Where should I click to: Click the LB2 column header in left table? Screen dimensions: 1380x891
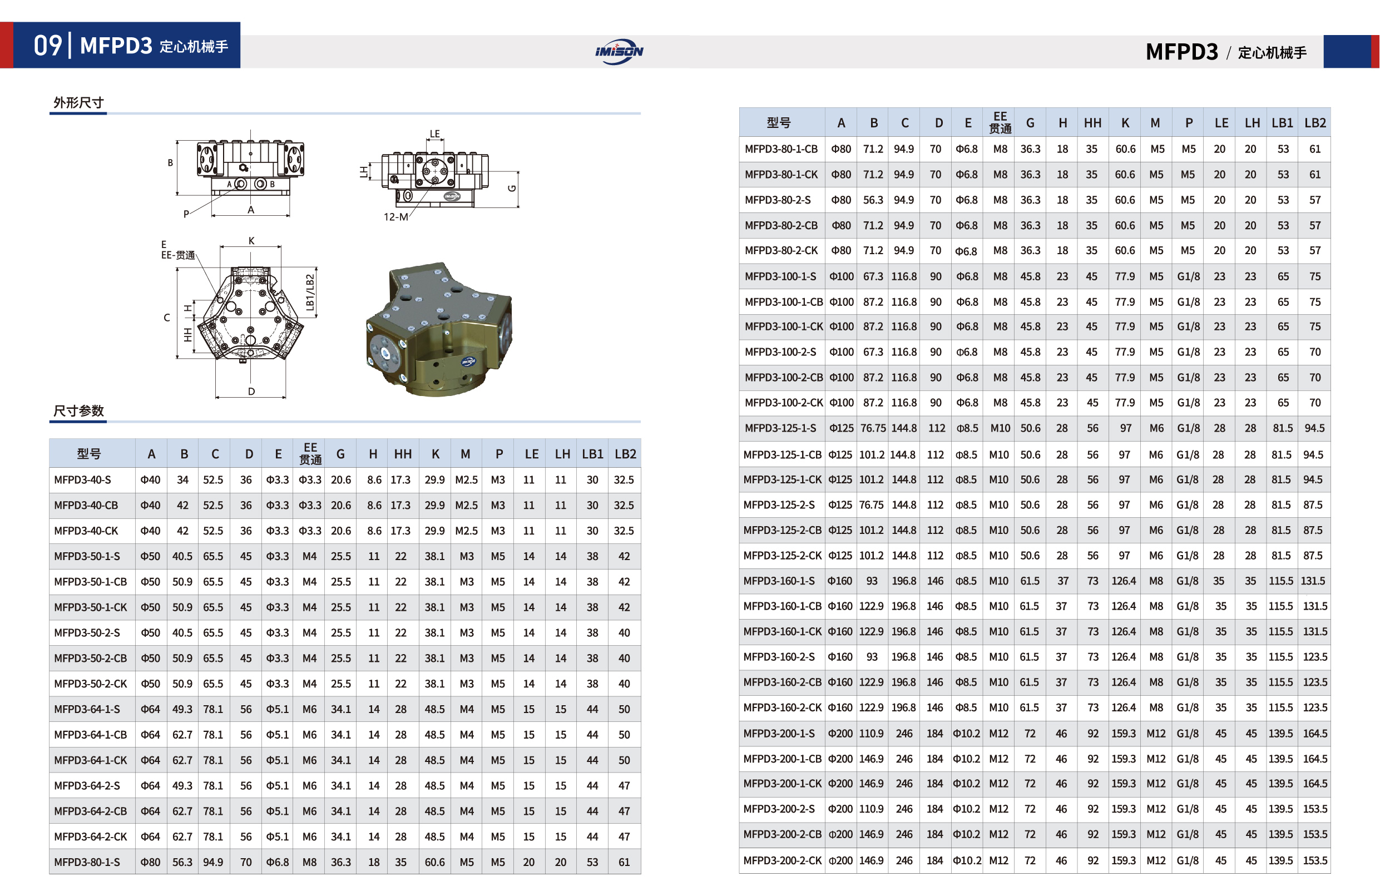(x=625, y=454)
